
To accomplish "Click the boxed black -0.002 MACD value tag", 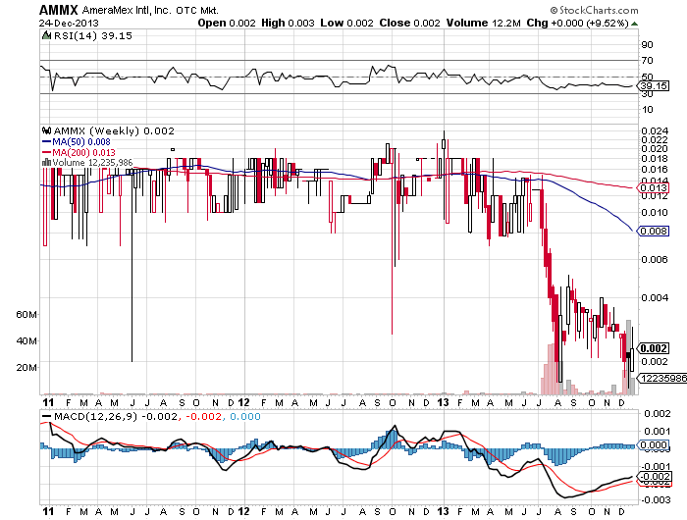I will [655, 477].
